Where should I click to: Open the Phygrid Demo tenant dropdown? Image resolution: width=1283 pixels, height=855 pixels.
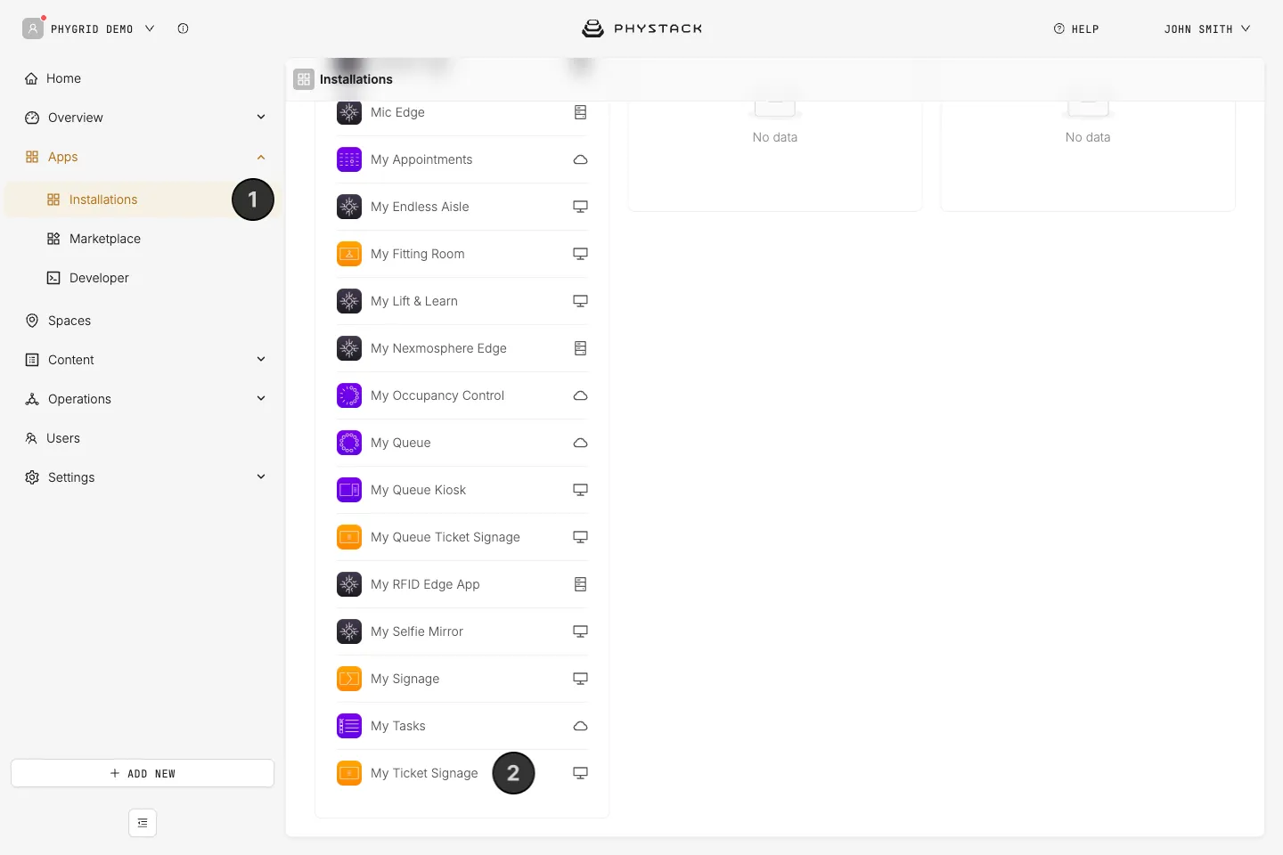(x=89, y=28)
